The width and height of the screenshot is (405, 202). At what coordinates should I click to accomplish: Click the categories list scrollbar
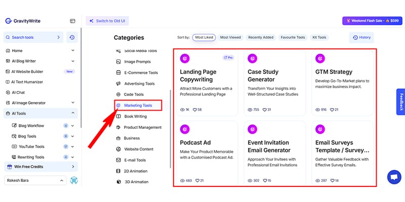pyautogui.click(x=170, y=129)
